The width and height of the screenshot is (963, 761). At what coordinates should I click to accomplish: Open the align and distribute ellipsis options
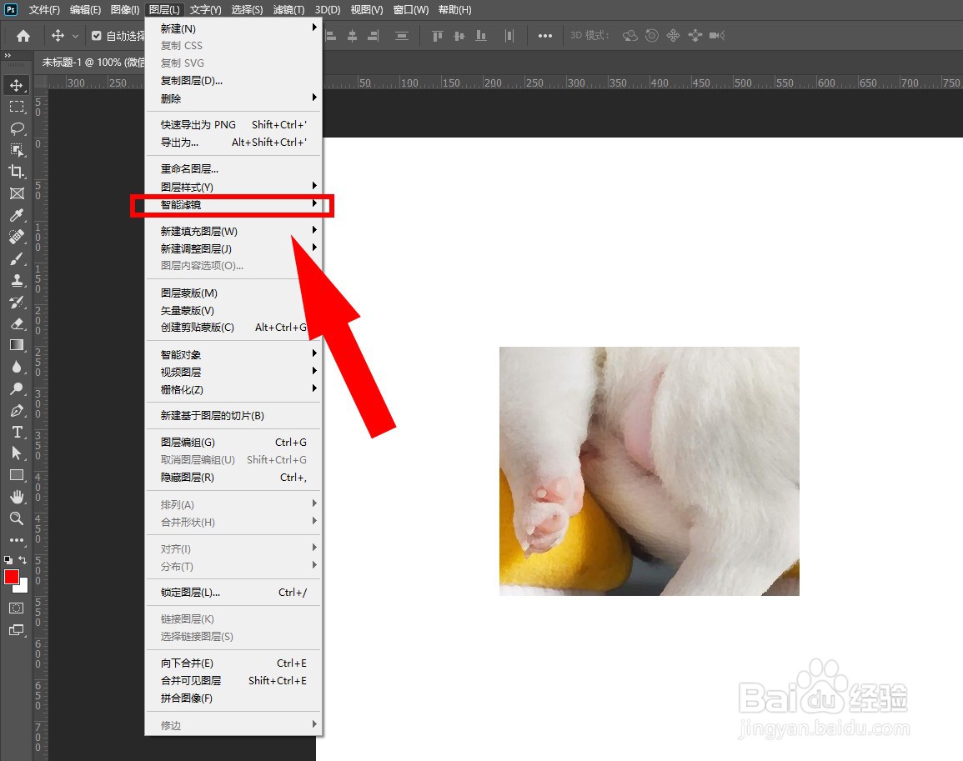tap(544, 36)
